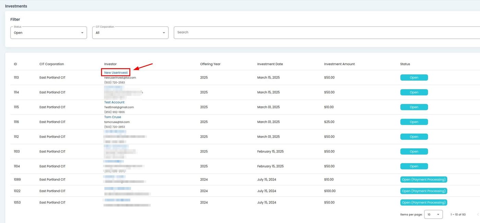
Task: Click Open status badge for investment 1113
Action: 414,78
